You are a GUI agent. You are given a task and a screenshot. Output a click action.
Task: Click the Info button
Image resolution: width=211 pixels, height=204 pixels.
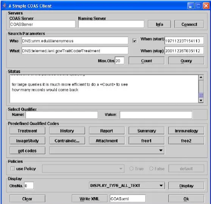(x=159, y=24)
